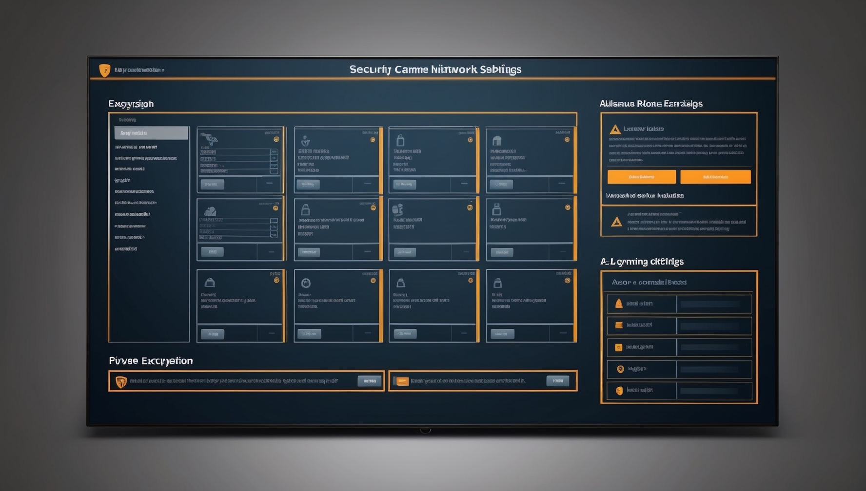Viewport: 866px width, 491px height.
Task: Toggle the status dot on the building icon card
Action: tap(567, 139)
